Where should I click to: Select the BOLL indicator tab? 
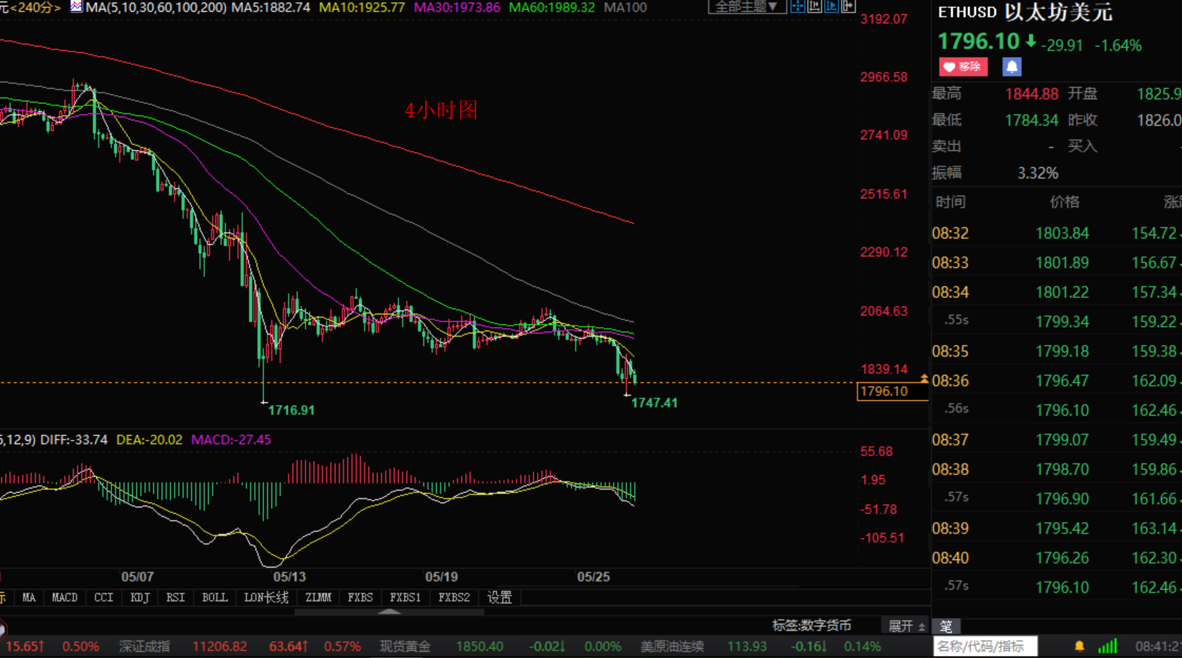(x=215, y=598)
